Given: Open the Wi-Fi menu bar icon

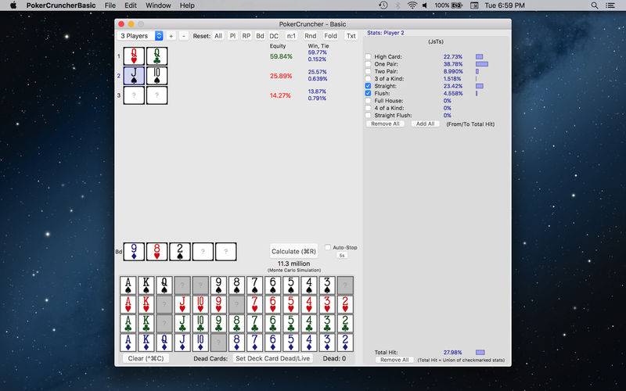Looking at the screenshot, I should tap(412, 5).
